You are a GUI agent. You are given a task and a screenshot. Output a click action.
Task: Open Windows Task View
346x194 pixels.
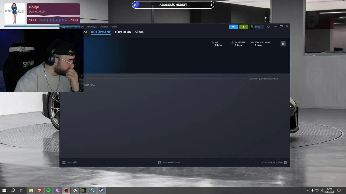(x=22, y=190)
